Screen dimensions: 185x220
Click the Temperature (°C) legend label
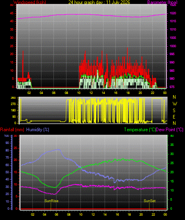(140, 130)
